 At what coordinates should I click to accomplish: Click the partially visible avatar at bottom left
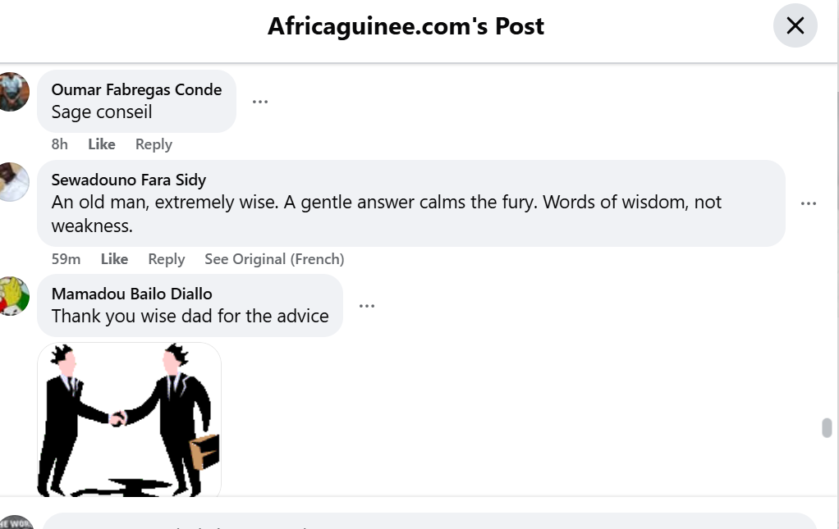[15, 522]
